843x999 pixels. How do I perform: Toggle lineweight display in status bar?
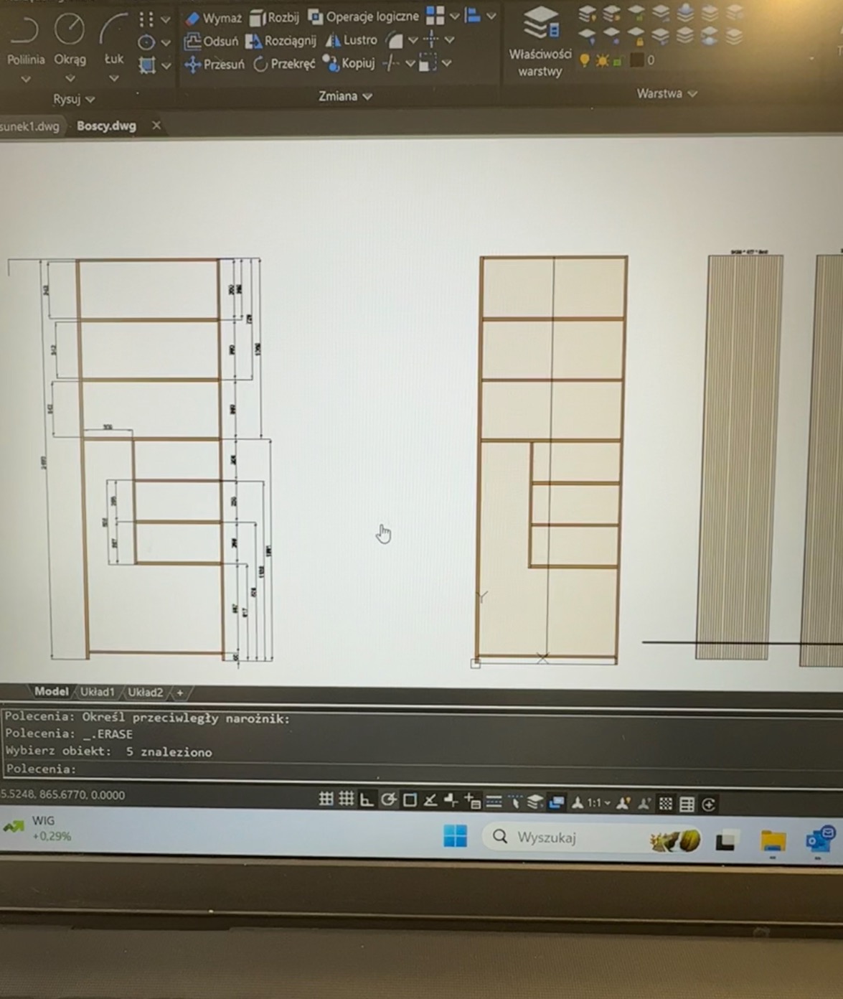[494, 802]
